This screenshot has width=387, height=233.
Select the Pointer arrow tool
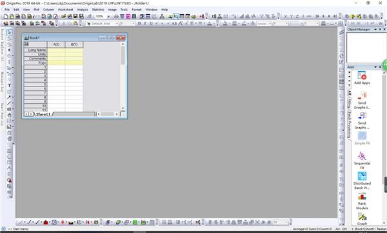[x=9, y=32]
